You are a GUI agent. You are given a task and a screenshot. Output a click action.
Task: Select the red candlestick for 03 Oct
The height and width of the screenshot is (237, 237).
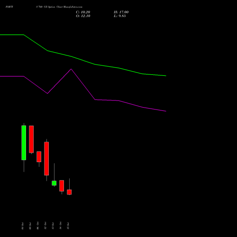pyautogui.click(x=31, y=139)
